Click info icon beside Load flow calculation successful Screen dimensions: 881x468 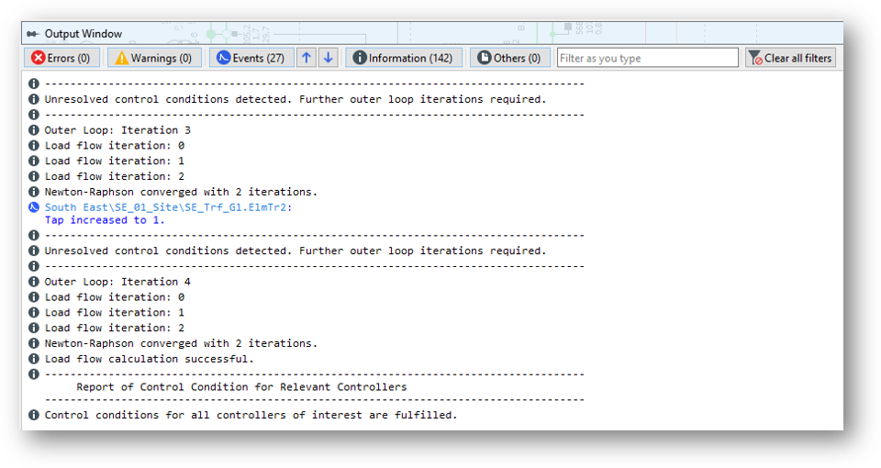coord(34,359)
